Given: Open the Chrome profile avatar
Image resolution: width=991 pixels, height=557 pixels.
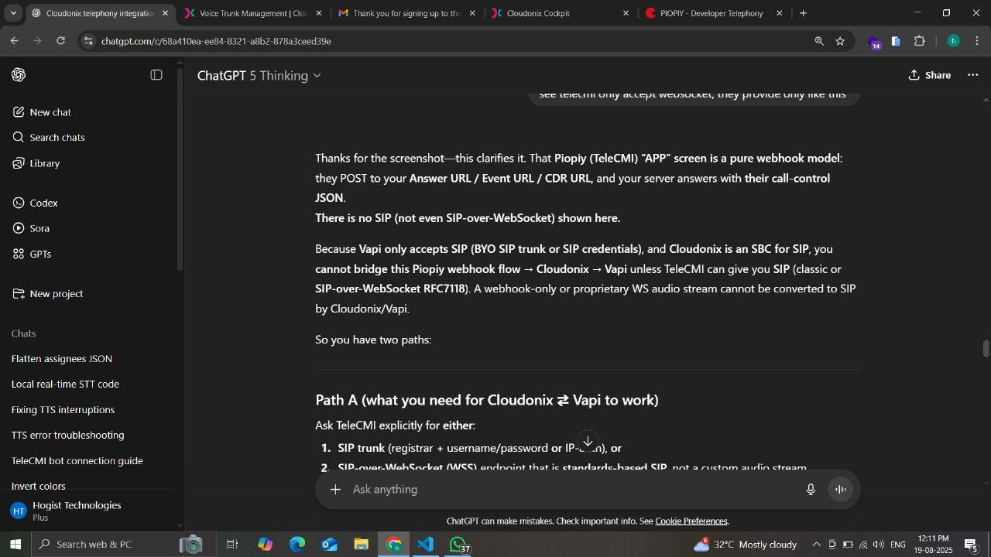Looking at the screenshot, I should (x=953, y=41).
